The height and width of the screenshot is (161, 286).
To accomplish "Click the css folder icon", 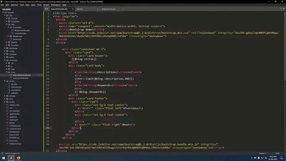I will [x=9, y=63].
